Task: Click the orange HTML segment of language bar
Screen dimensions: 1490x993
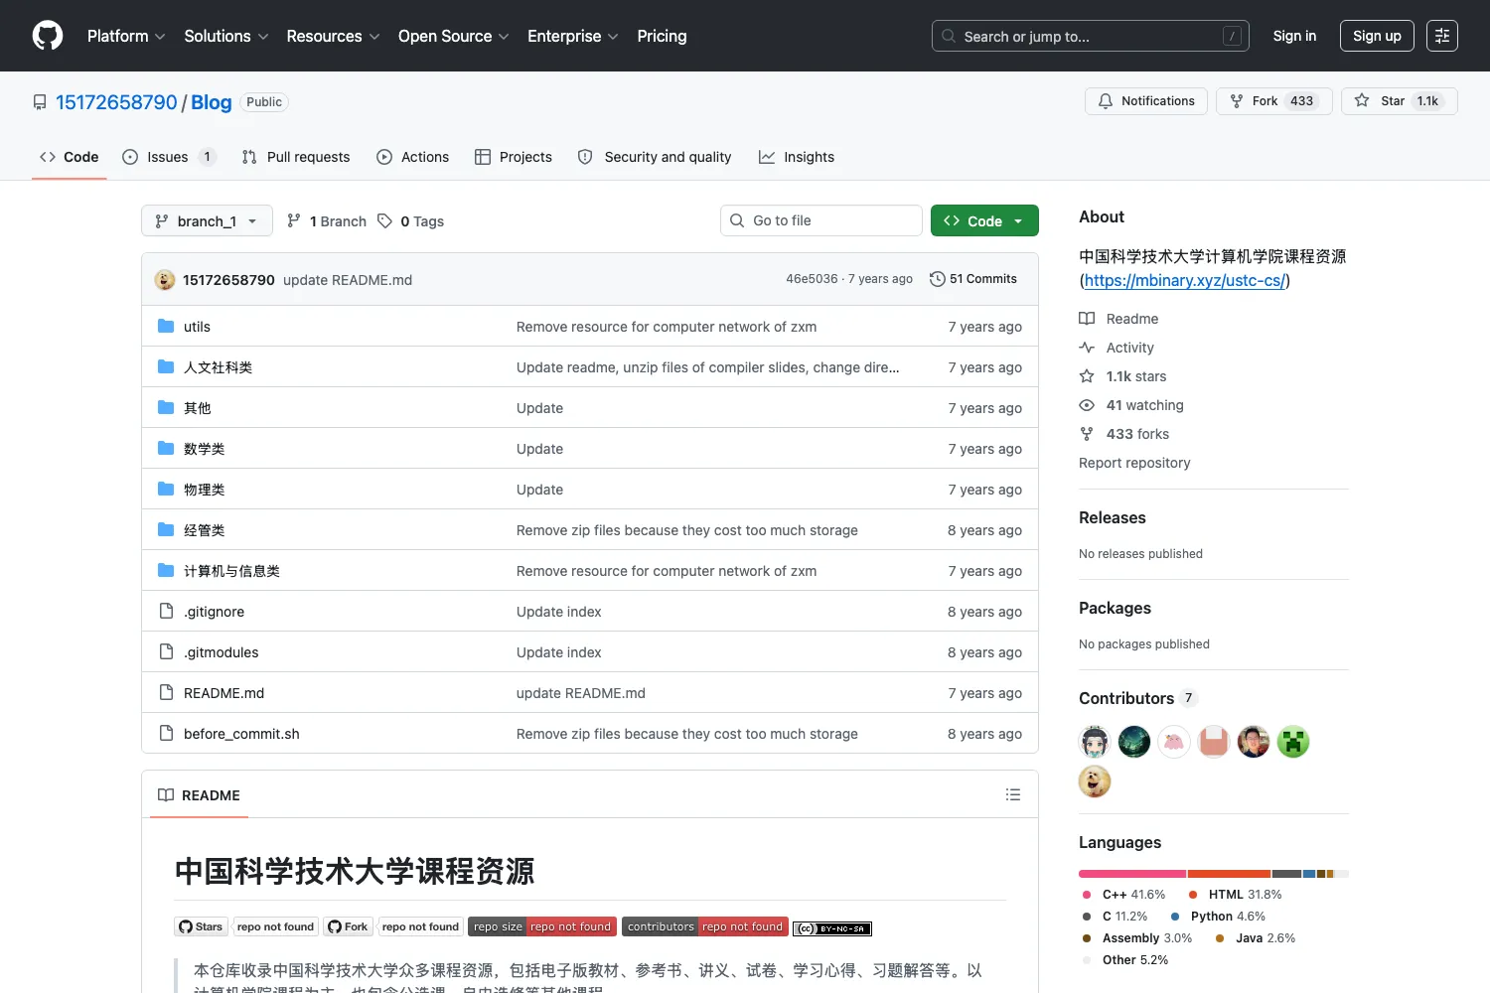Action: [x=1229, y=874]
